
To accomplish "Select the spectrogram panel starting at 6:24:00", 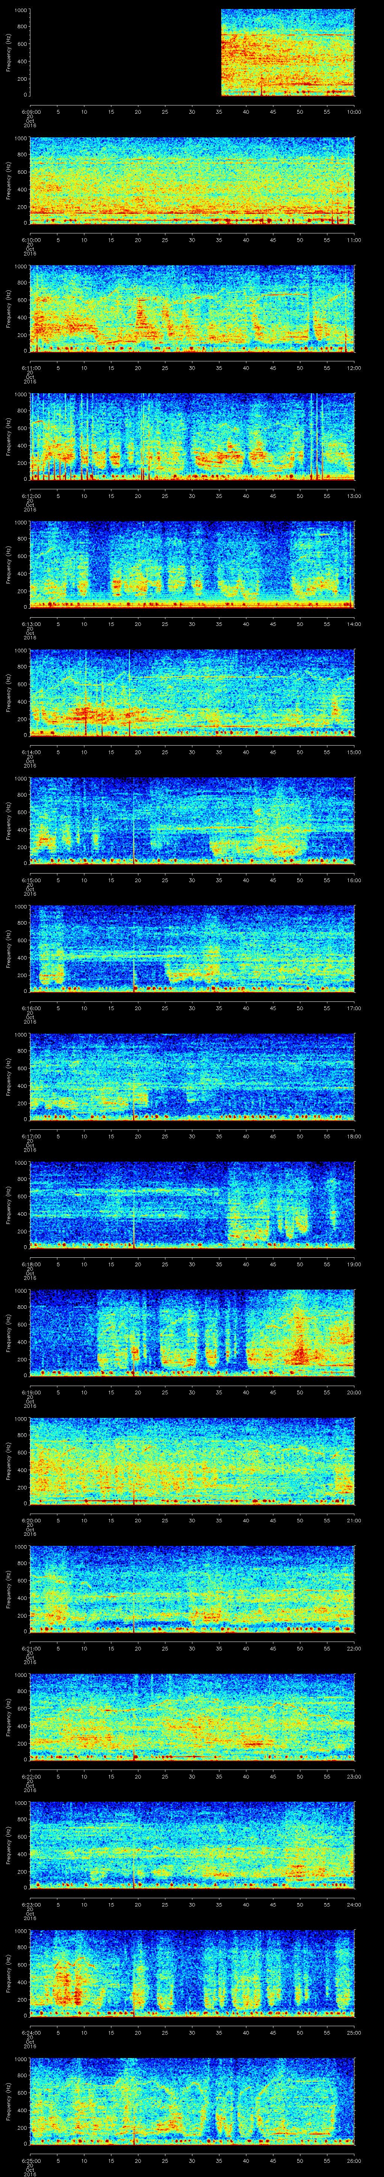I will coord(192,1973).
